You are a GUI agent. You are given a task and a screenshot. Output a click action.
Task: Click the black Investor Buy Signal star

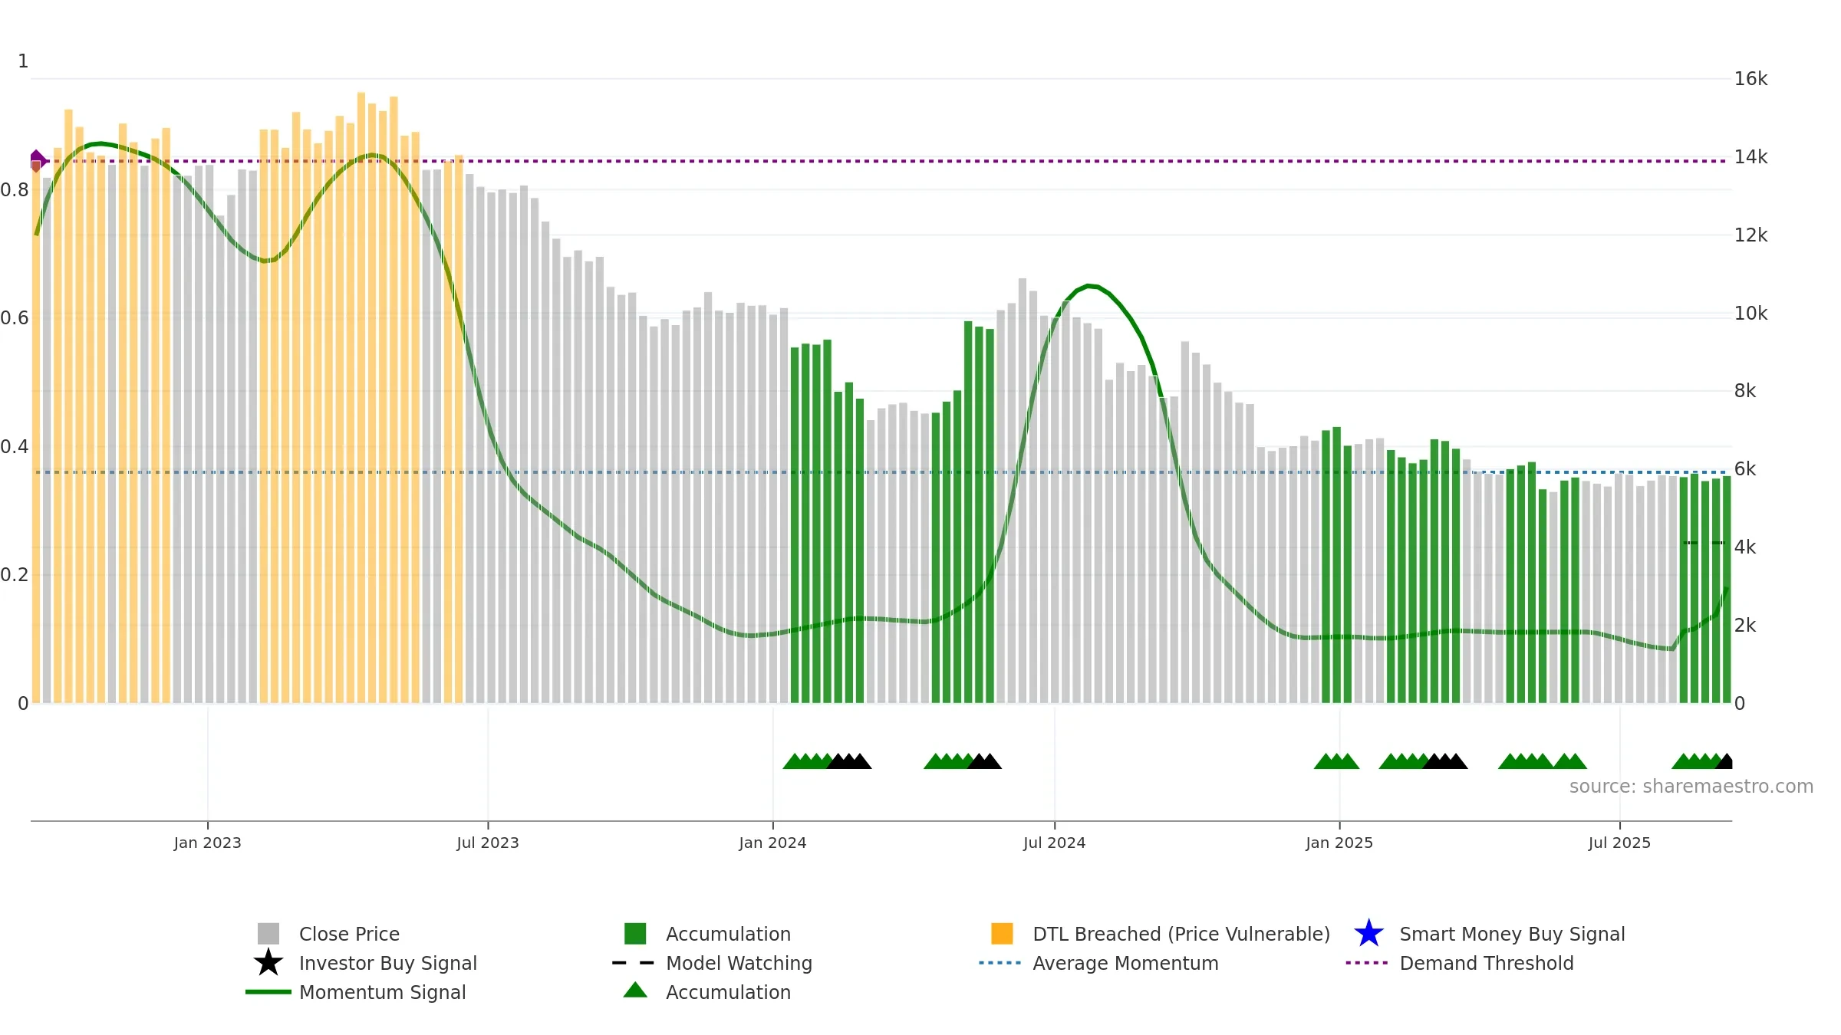pos(268,963)
